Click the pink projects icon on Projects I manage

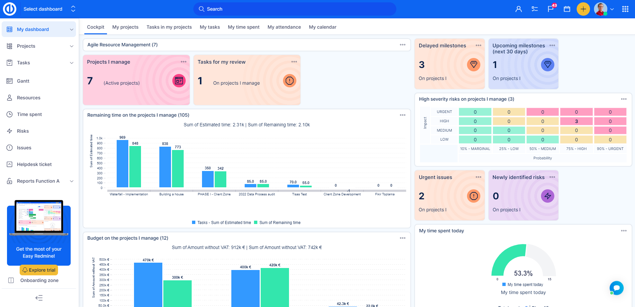click(179, 81)
